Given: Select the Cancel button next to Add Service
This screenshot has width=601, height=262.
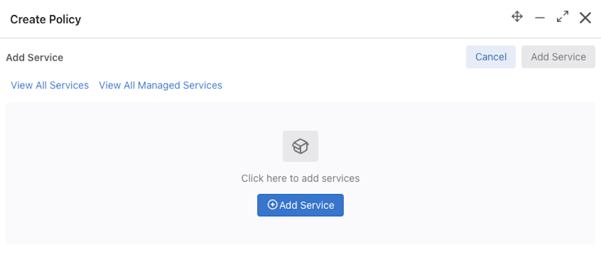Looking at the screenshot, I should (x=490, y=57).
